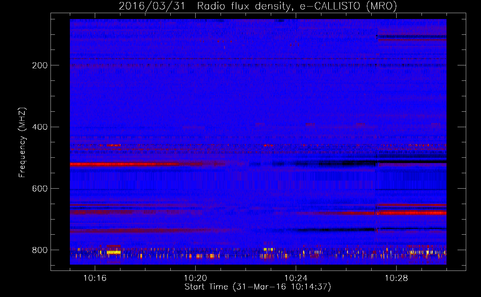
Task: Click the 'Frequency (MHz)' axis label
Action: click(x=22, y=142)
